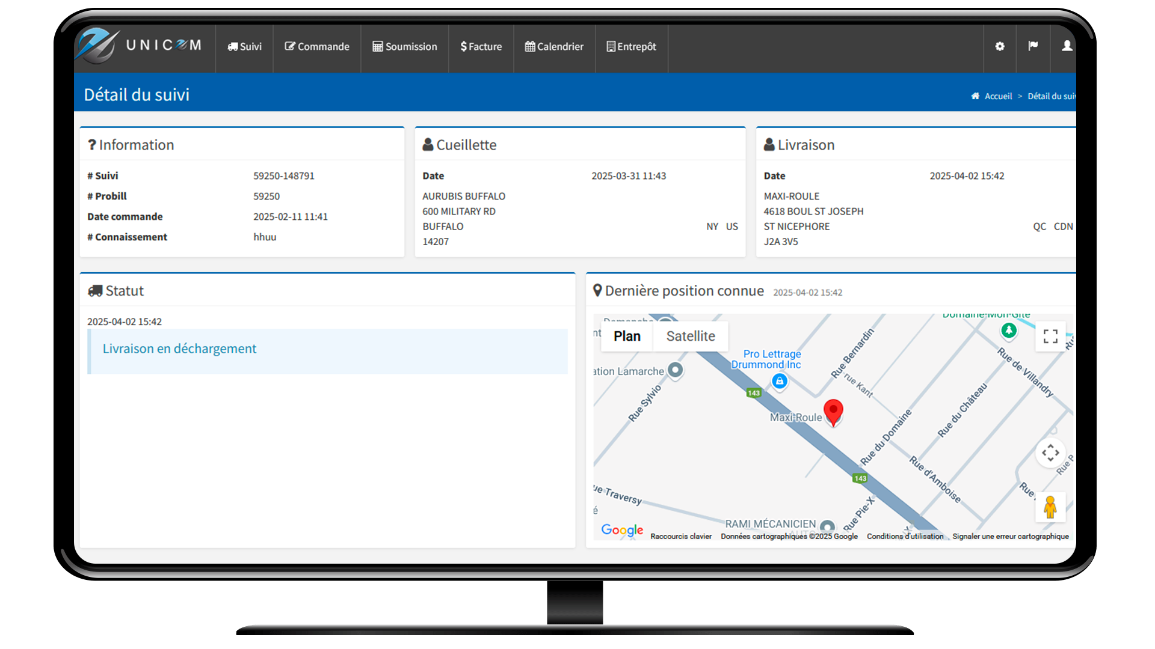Click postal code J2A 3V5
This screenshot has height=649, width=1155.
pos(781,242)
